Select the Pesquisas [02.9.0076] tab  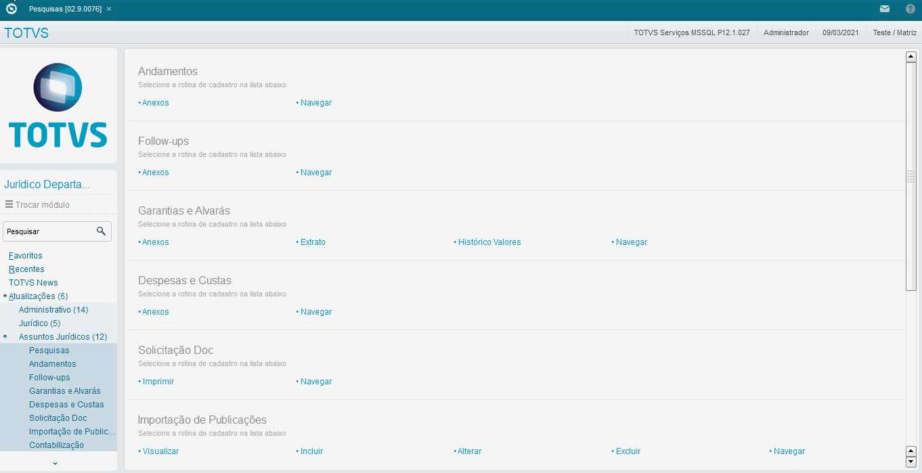pos(65,9)
